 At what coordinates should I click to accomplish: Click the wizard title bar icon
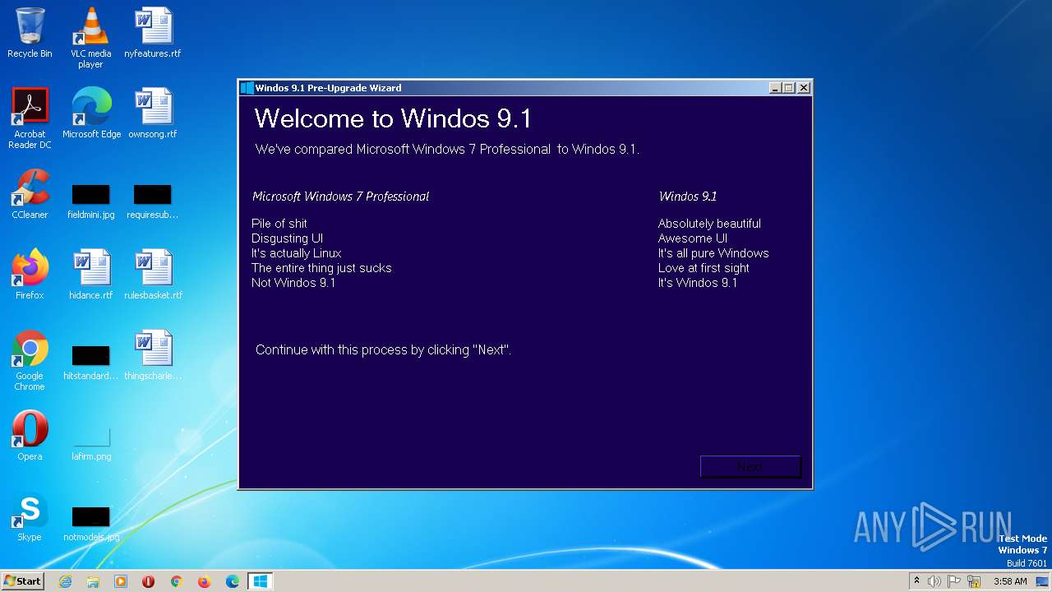click(247, 88)
